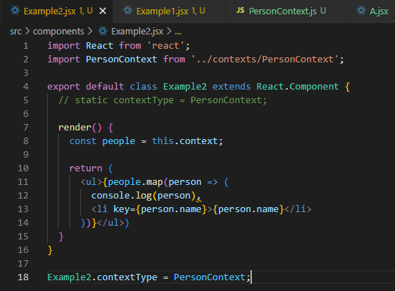395x291 pixels.
Task: Click class name Example2 on line 4
Action: click(x=185, y=87)
